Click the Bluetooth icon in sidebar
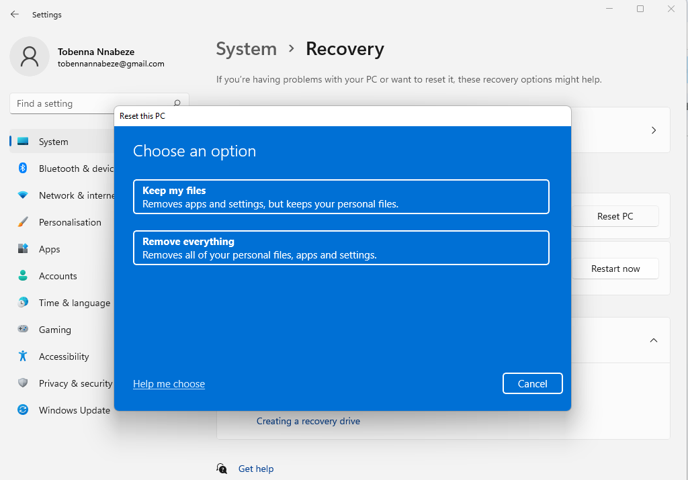This screenshot has width=688, height=480. [23, 169]
